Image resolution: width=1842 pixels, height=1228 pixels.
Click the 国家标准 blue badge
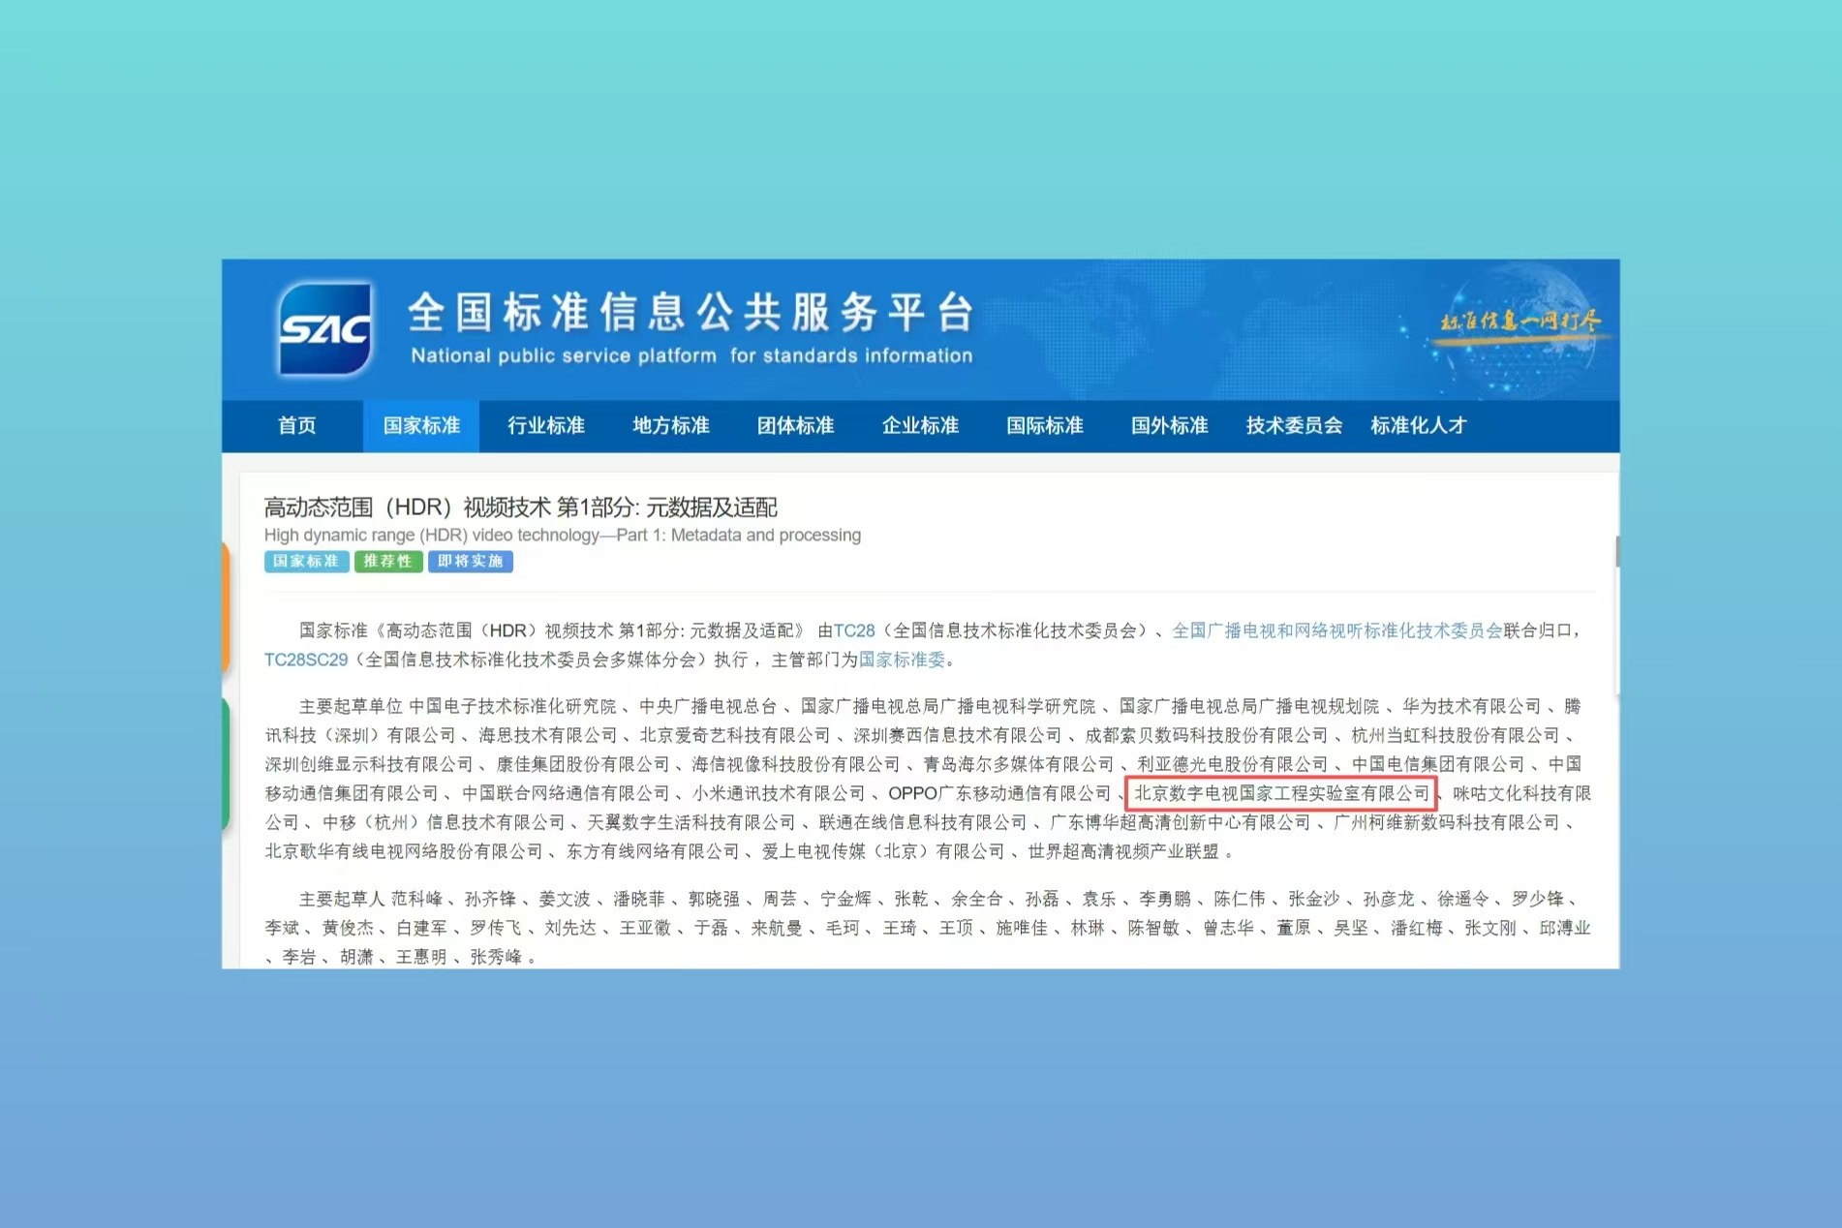click(x=306, y=562)
